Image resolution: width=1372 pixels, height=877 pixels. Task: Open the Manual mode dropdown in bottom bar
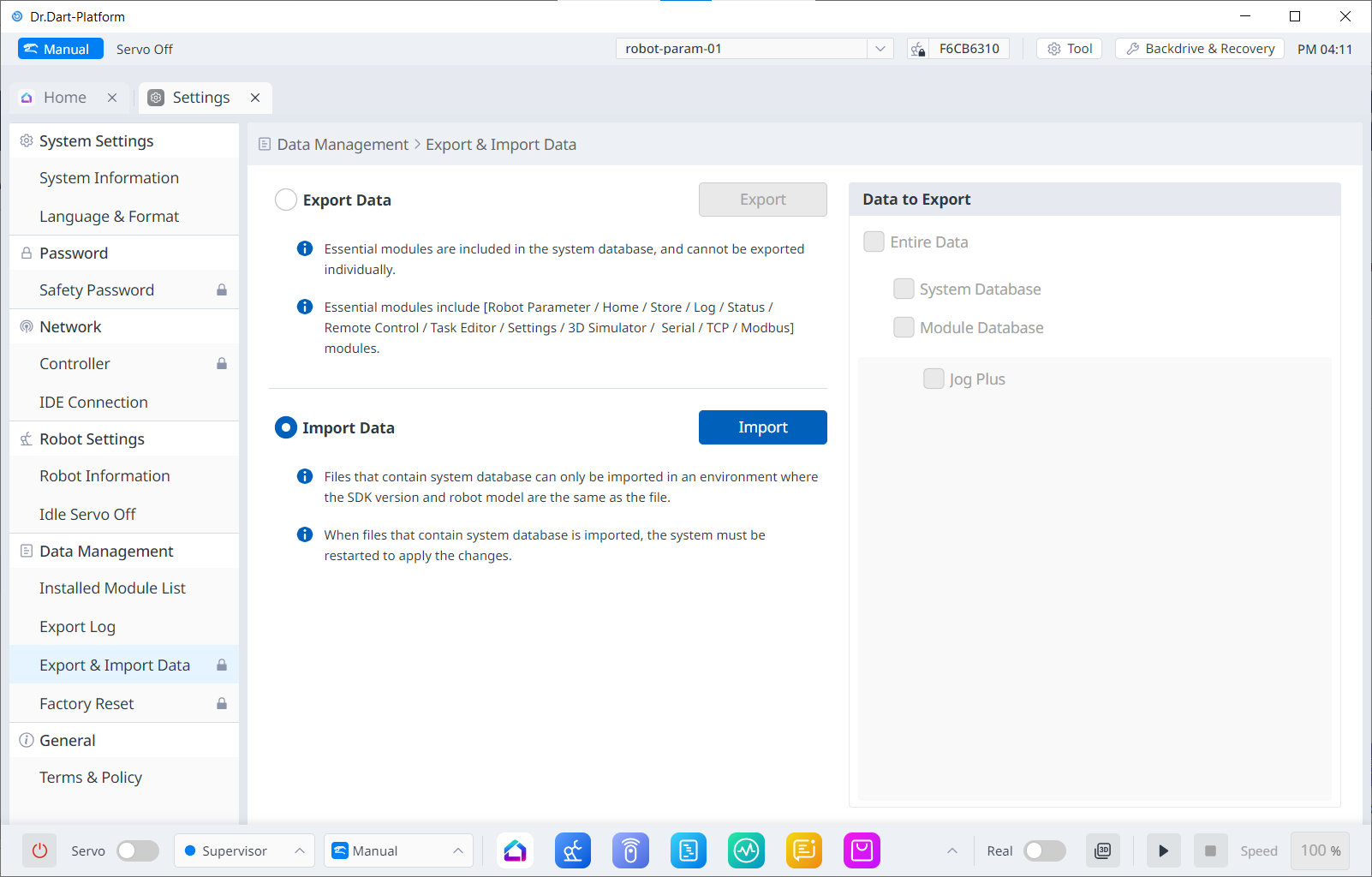coord(398,850)
